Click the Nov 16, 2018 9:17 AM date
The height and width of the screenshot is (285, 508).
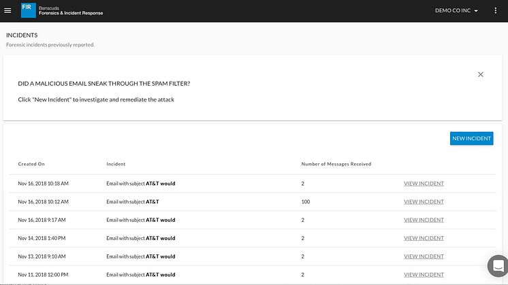pos(42,220)
